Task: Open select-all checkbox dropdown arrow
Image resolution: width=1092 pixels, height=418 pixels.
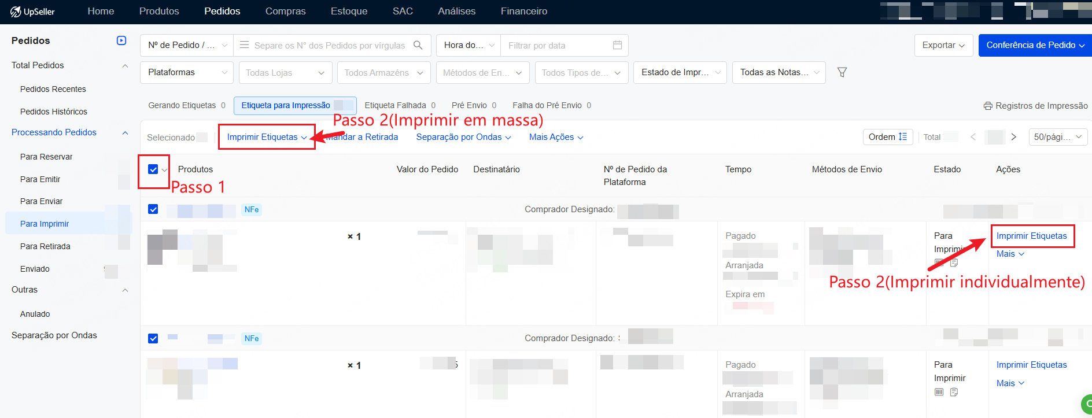Action: 165,170
